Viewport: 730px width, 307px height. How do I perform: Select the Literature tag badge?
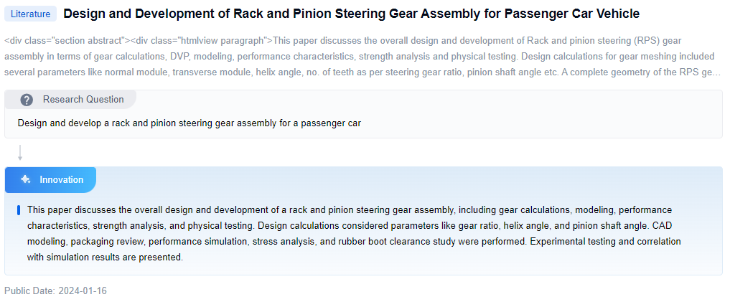[31, 14]
